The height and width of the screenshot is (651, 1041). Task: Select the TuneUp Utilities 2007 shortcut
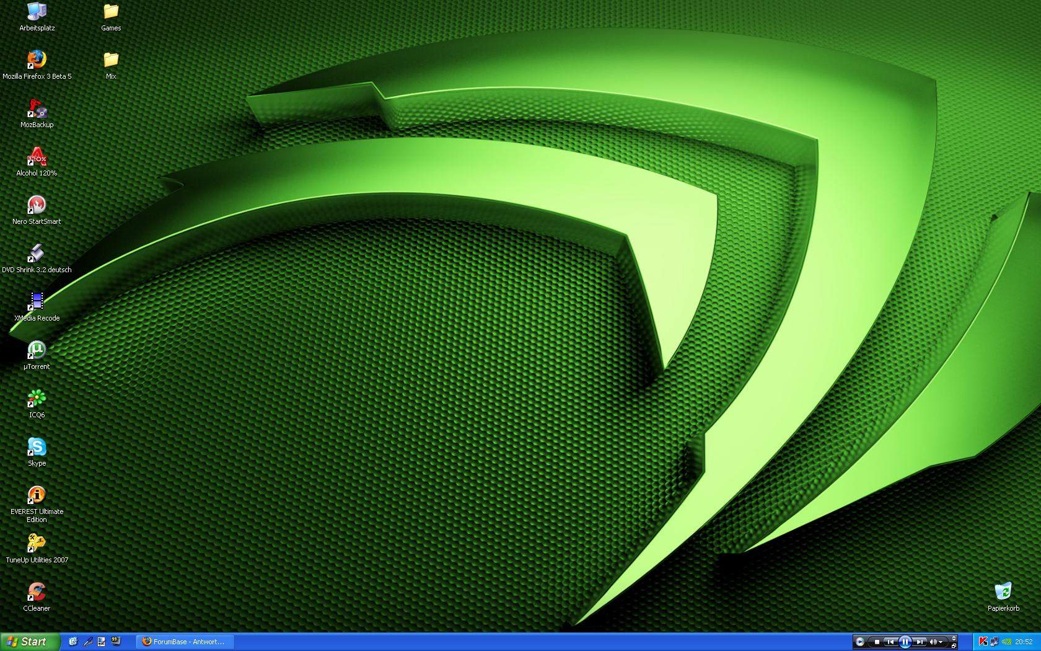click(x=37, y=549)
